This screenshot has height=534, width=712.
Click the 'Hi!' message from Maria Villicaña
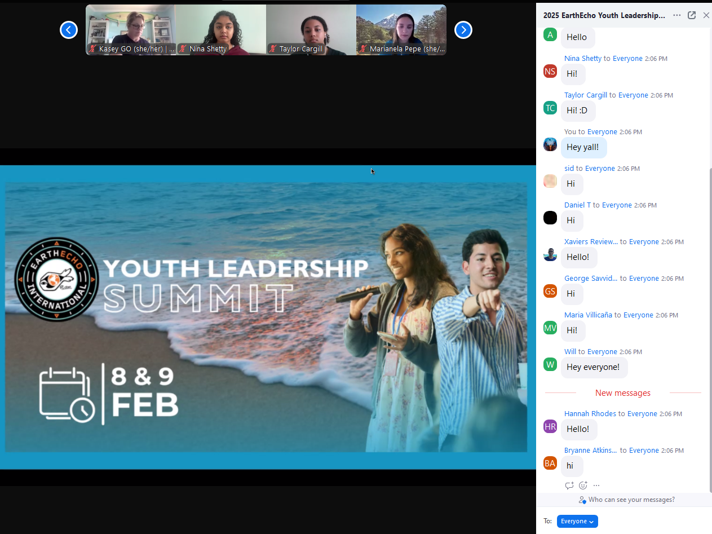(573, 330)
